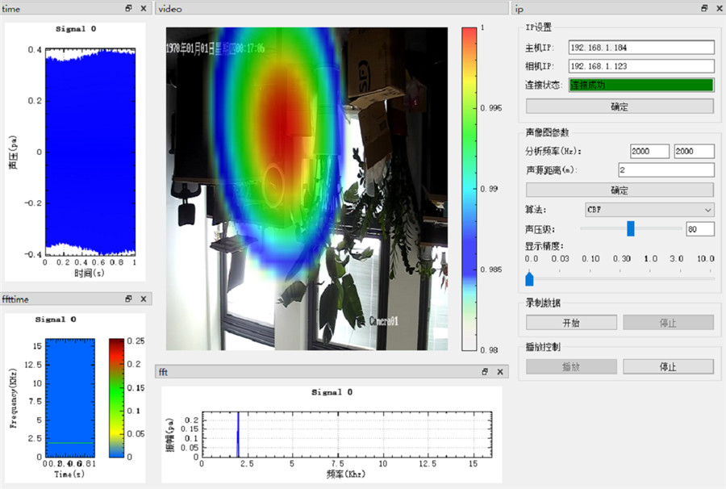The height and width of the screenshot is (489, 726).
Task: Click the second 分析频率 input box
Action: point(694,152)
